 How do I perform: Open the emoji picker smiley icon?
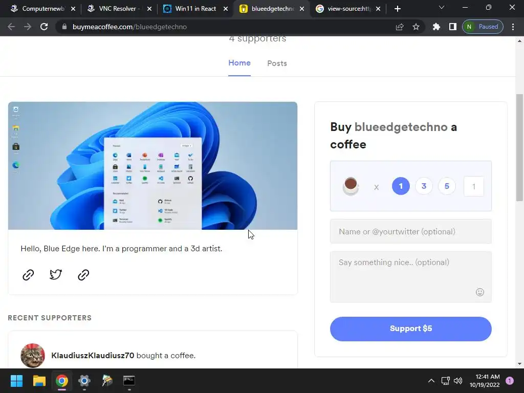[480, 292]
